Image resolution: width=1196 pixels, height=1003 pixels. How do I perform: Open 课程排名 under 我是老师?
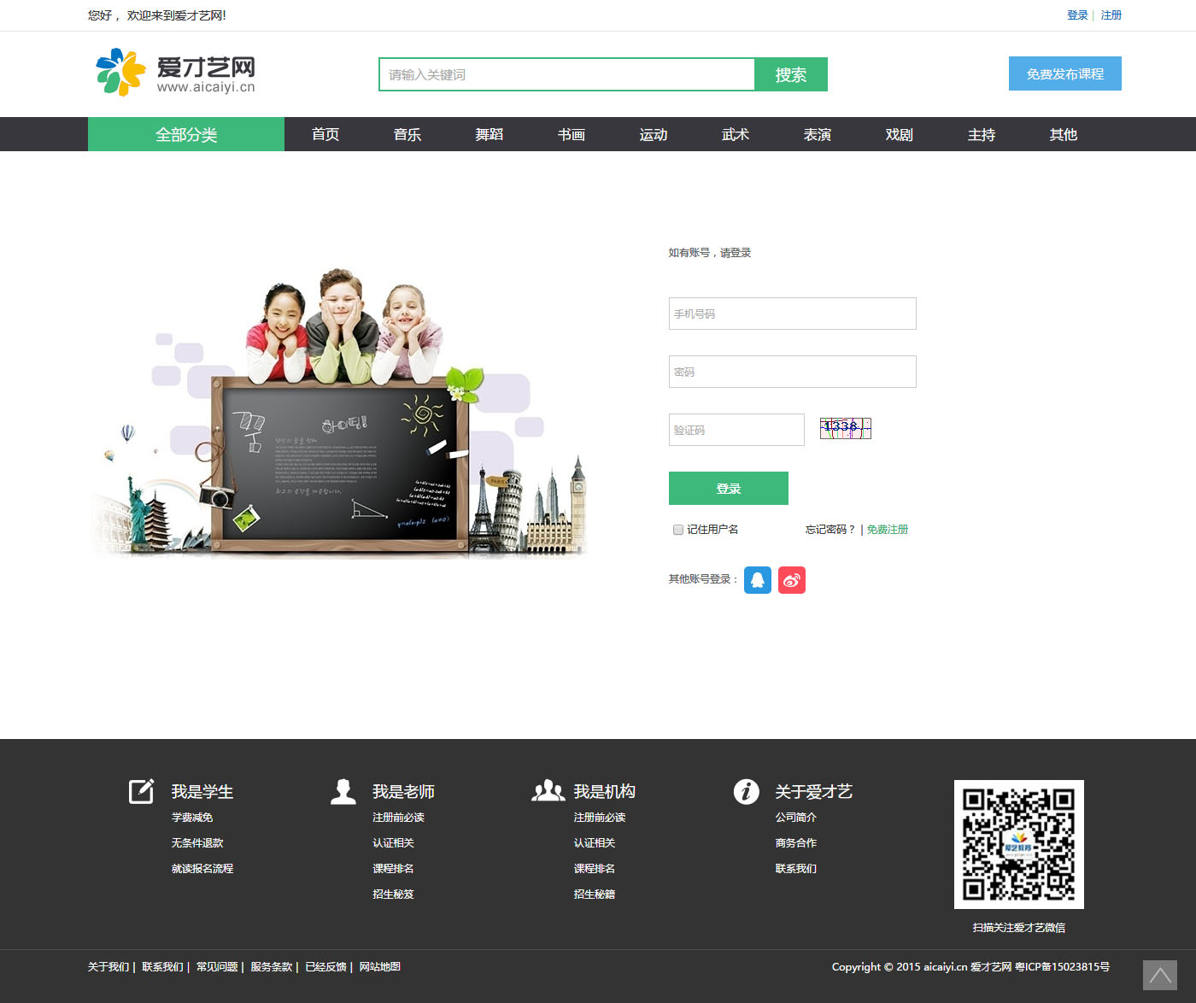[393, 869]
